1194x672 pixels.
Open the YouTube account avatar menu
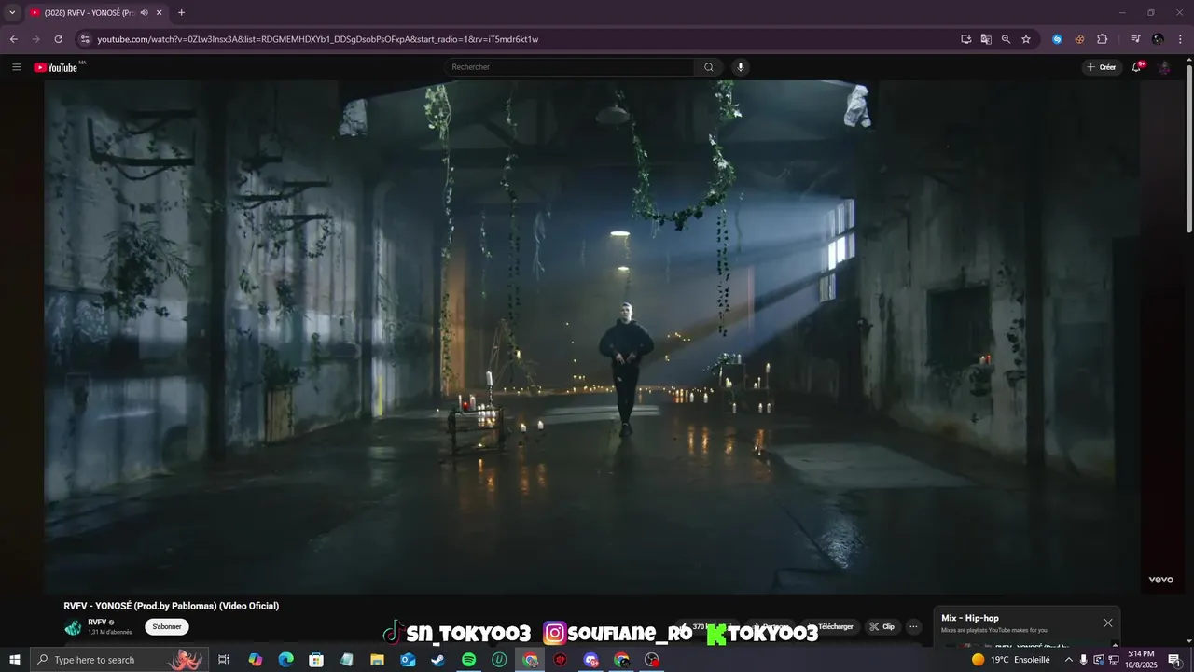pyautogui.click(x=1164, y=67)
